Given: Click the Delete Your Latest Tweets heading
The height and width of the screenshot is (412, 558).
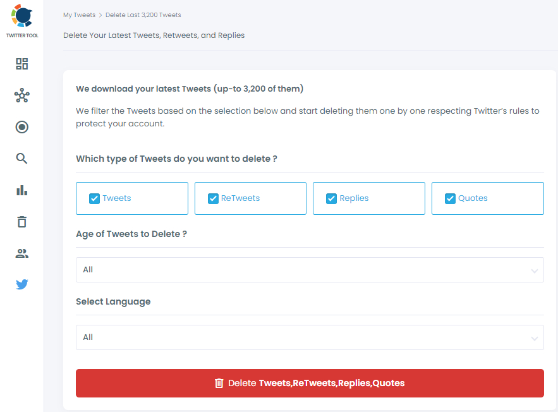Looking at the screenshot, I should (154, 35).
